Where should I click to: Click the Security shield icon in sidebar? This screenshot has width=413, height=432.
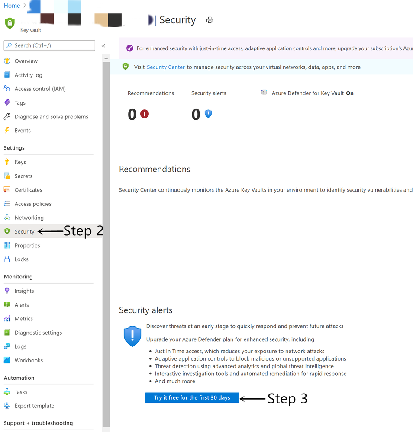[7, 231]
